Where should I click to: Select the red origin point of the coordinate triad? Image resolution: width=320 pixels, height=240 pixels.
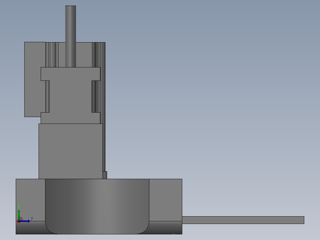pos(19,221)
